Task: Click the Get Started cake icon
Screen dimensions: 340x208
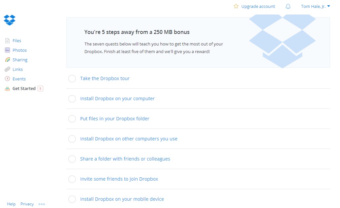Action: point(7,88)
